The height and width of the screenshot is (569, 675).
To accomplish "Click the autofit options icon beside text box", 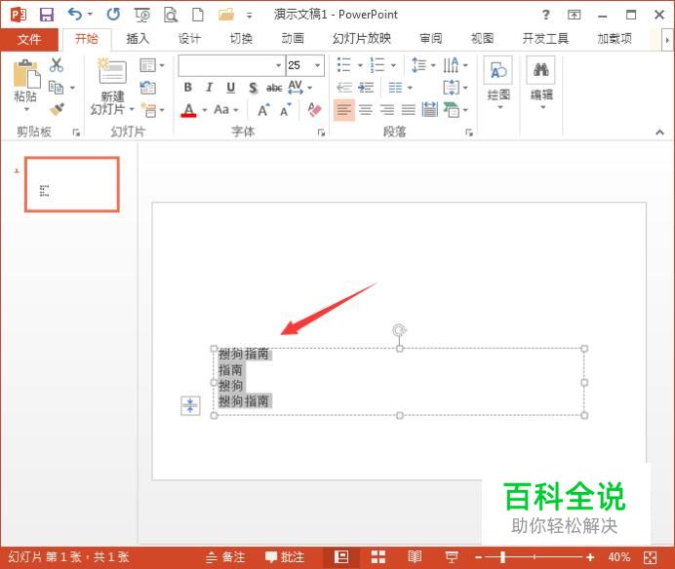I will 190,405.
